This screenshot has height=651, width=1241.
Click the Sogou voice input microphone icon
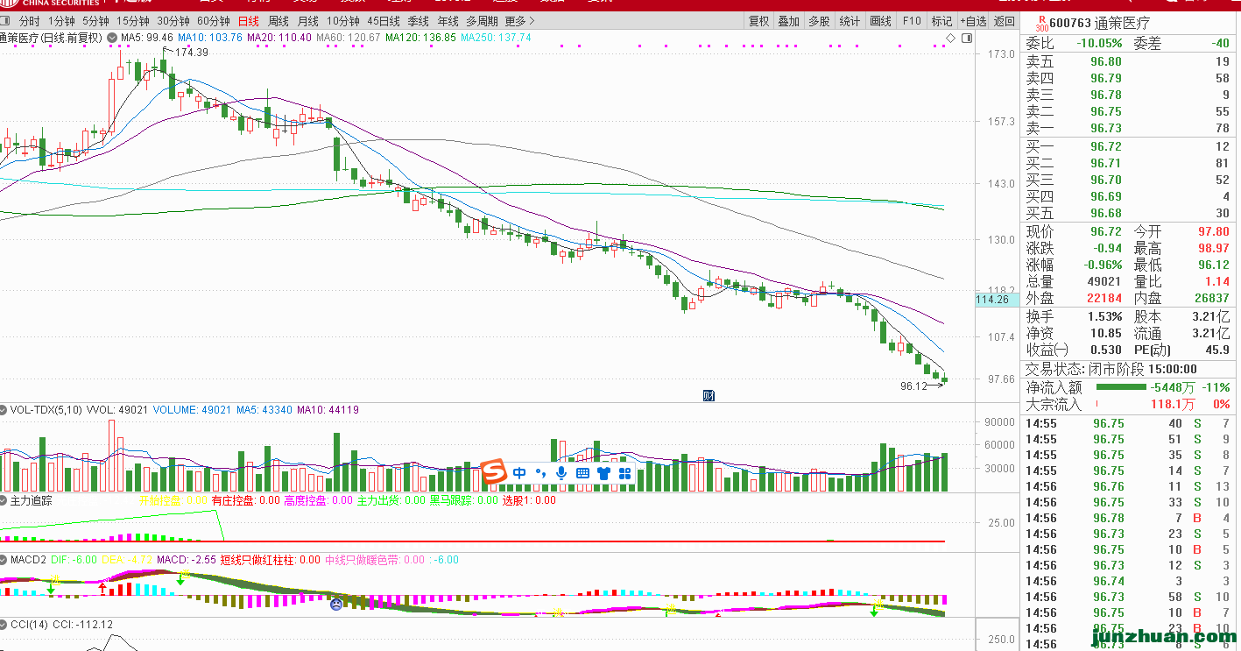(561, 473)
